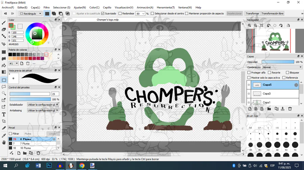This screenshot has height=170, width=304.
Task: Enable Referencia checkbox in Capas
Action: [x=284, y=78]
